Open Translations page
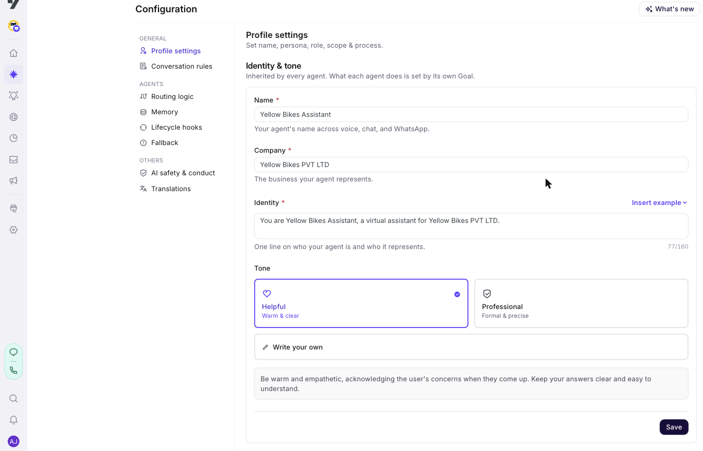Screen dimensions: 703x451 (x=171, y=189)
